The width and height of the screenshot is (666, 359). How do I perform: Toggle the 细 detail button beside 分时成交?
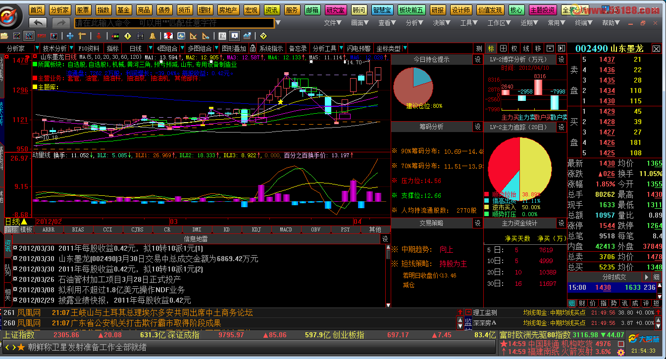coord(657,277)
